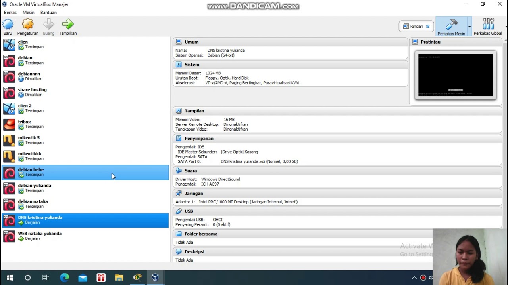Open the Jaringan section header
508x285 pixels.
coord(337,194)
